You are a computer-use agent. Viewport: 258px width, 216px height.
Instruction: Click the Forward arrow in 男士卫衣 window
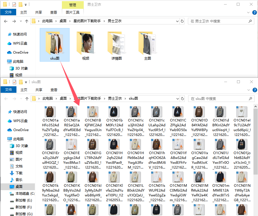14,21
